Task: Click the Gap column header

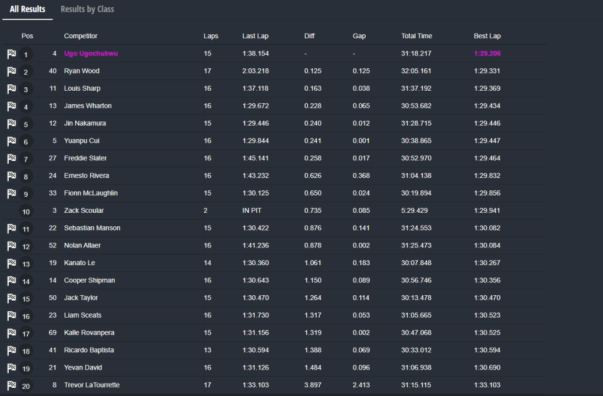Action: 359,36
